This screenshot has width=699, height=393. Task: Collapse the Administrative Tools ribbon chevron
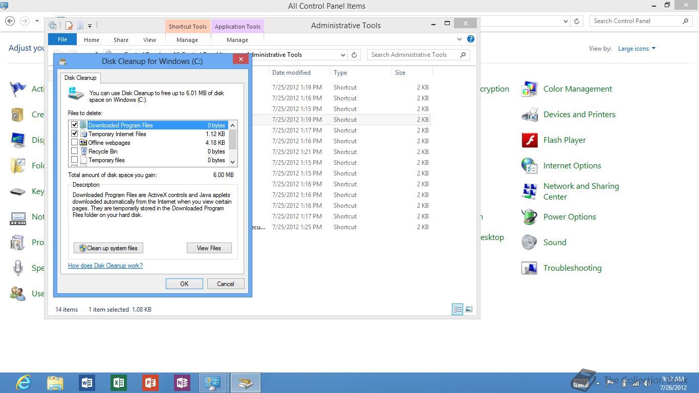[x=460, y=39]
